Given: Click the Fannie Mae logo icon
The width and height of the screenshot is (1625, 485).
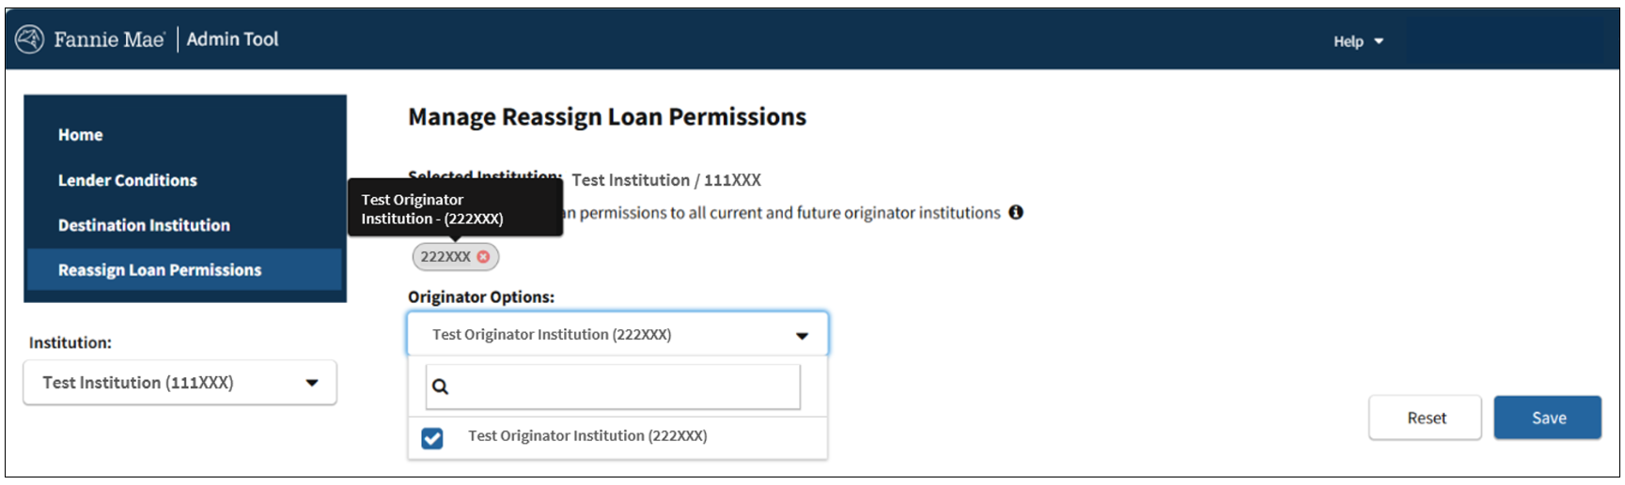Looking at the screenshot, I should click(30, 39).
